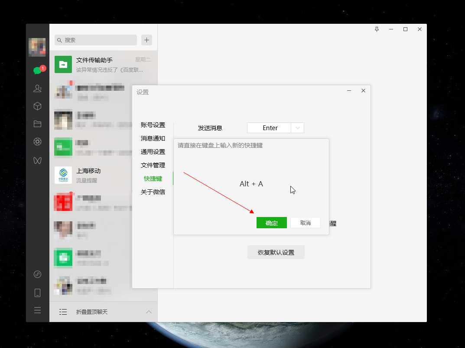This screenshot has height=348, width=465.
Task: Open the three-line menu in sidebar
Action: pyautogui.click(x=37, y=310)
